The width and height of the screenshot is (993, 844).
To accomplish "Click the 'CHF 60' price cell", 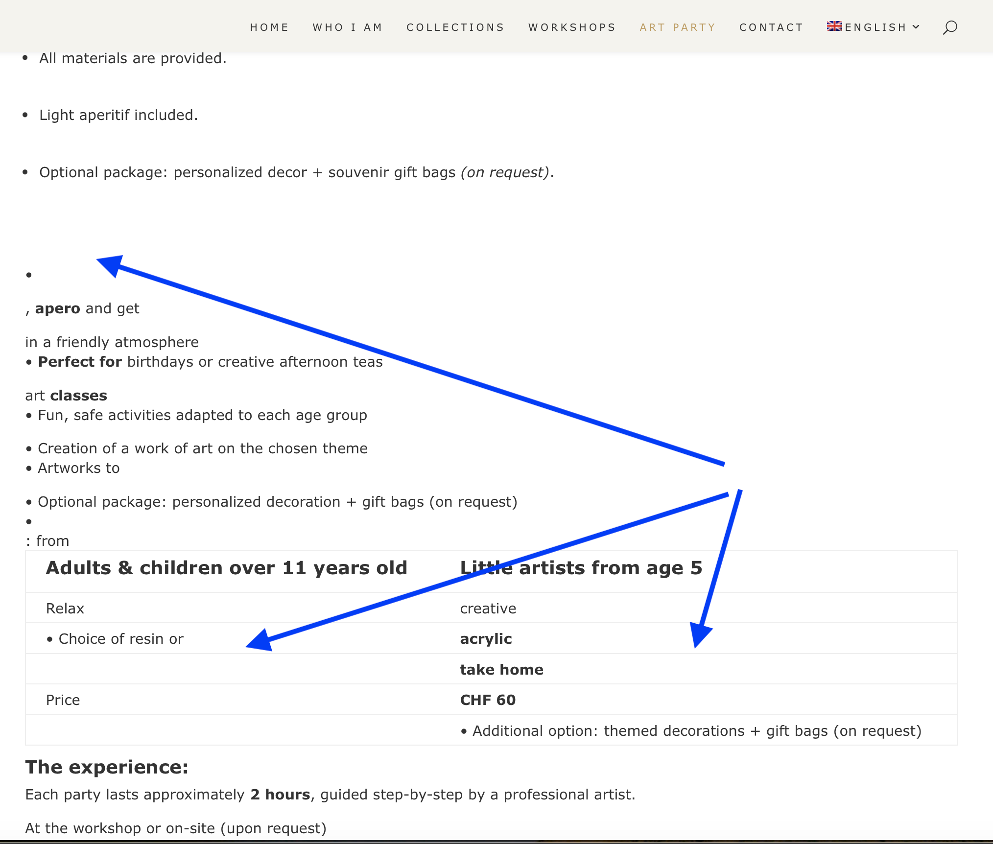I will (488, 700).
